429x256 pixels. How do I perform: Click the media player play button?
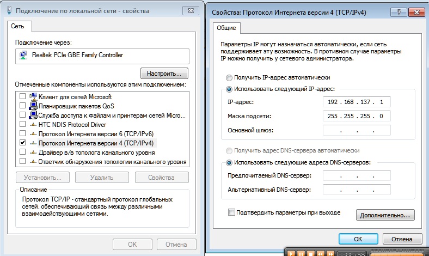tap(291, 254)
